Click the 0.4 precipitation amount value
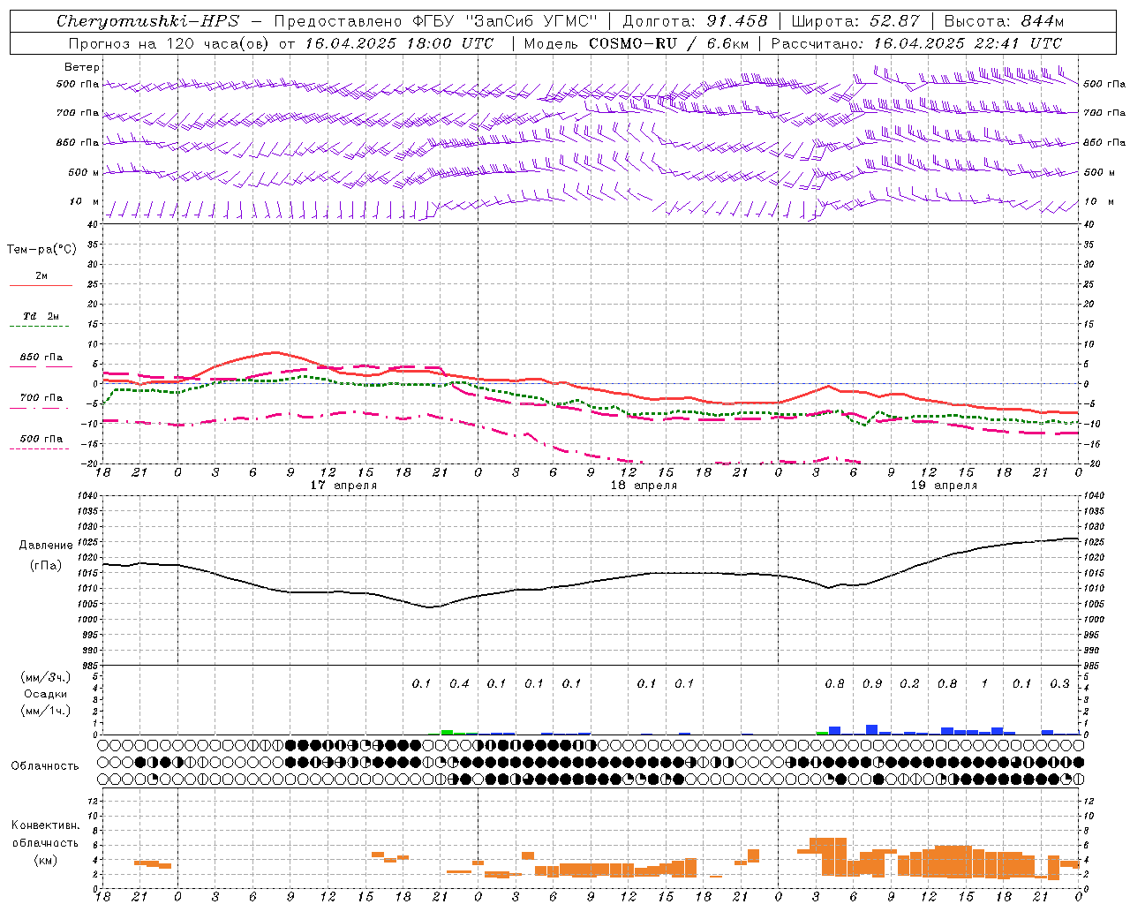This screenshot has width=1130, height=904. point(459,683)
